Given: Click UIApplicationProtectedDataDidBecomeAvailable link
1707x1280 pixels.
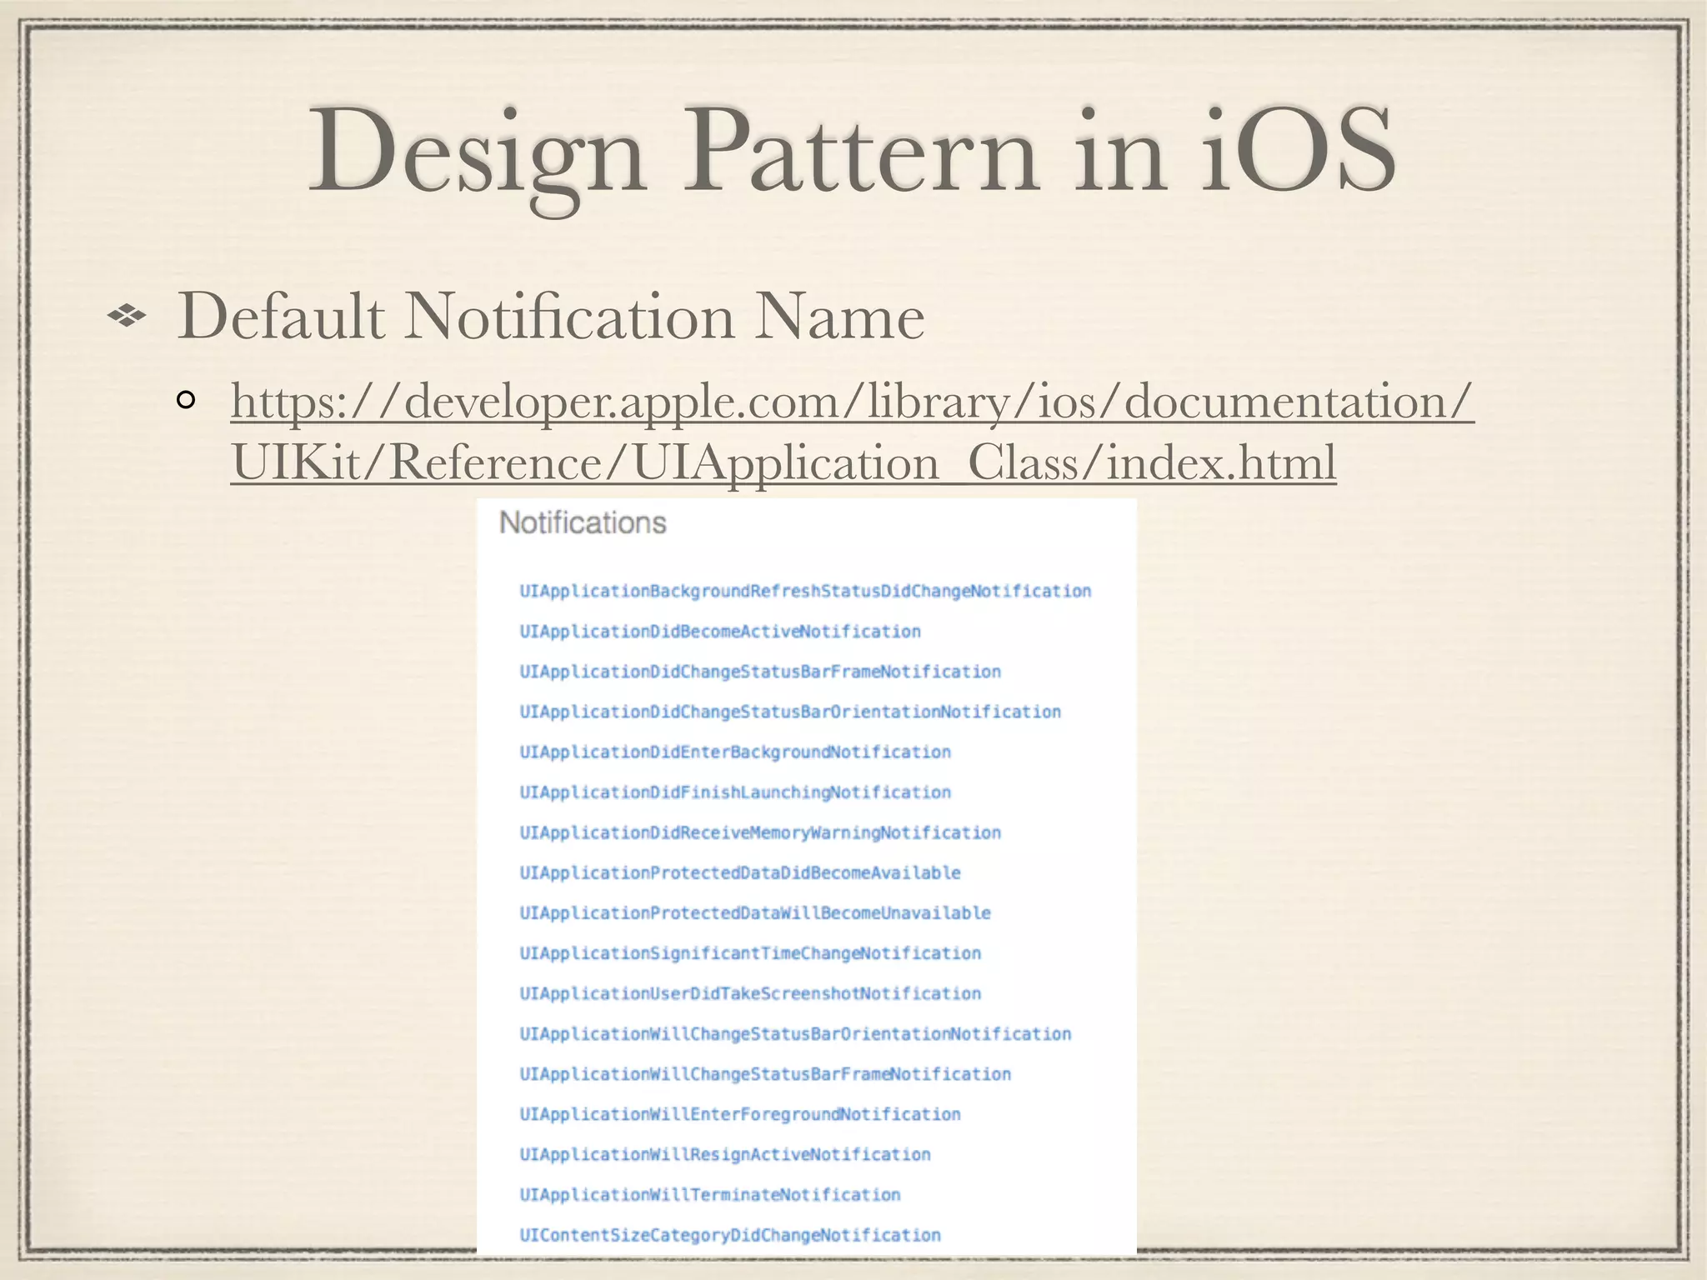Looking at the screenshot, I should (x=740, y=873).
